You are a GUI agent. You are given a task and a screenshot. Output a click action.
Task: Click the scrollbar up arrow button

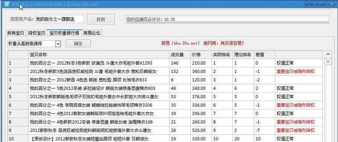328,54
